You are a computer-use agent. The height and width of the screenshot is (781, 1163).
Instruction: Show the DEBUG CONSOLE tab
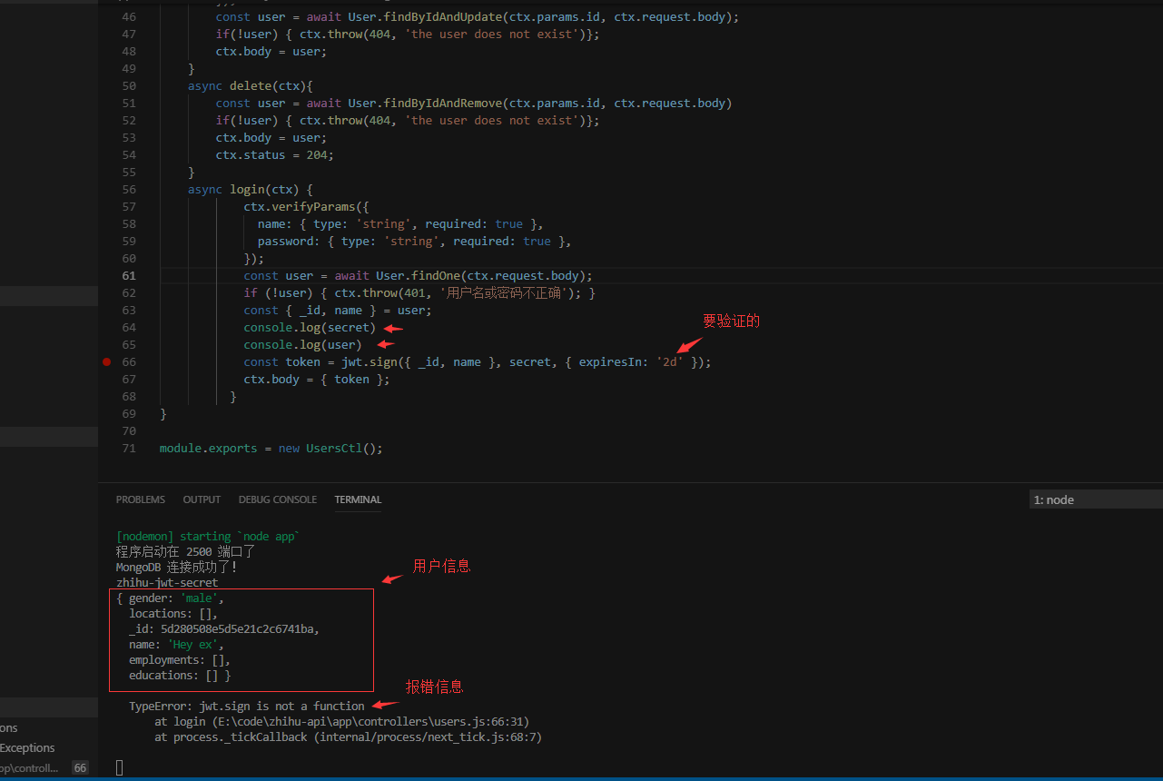pos(278,499)
